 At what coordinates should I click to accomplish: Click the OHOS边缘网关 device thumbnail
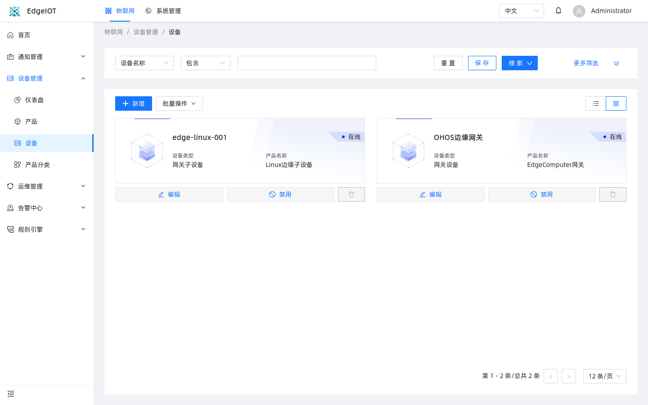click(x=409, y=151)
